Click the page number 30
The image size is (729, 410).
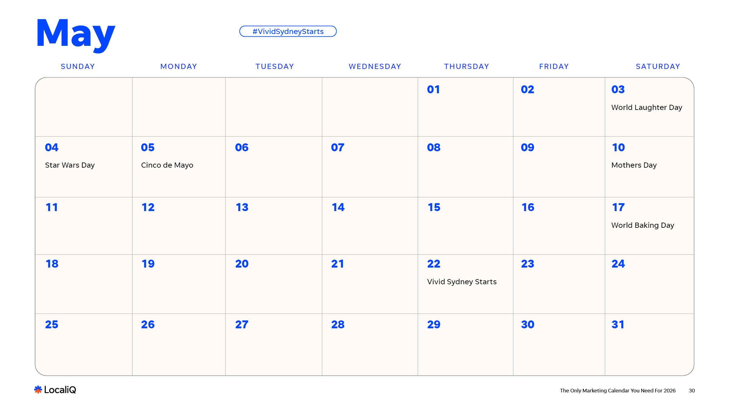pyautogui.click(x=692, y=391)
